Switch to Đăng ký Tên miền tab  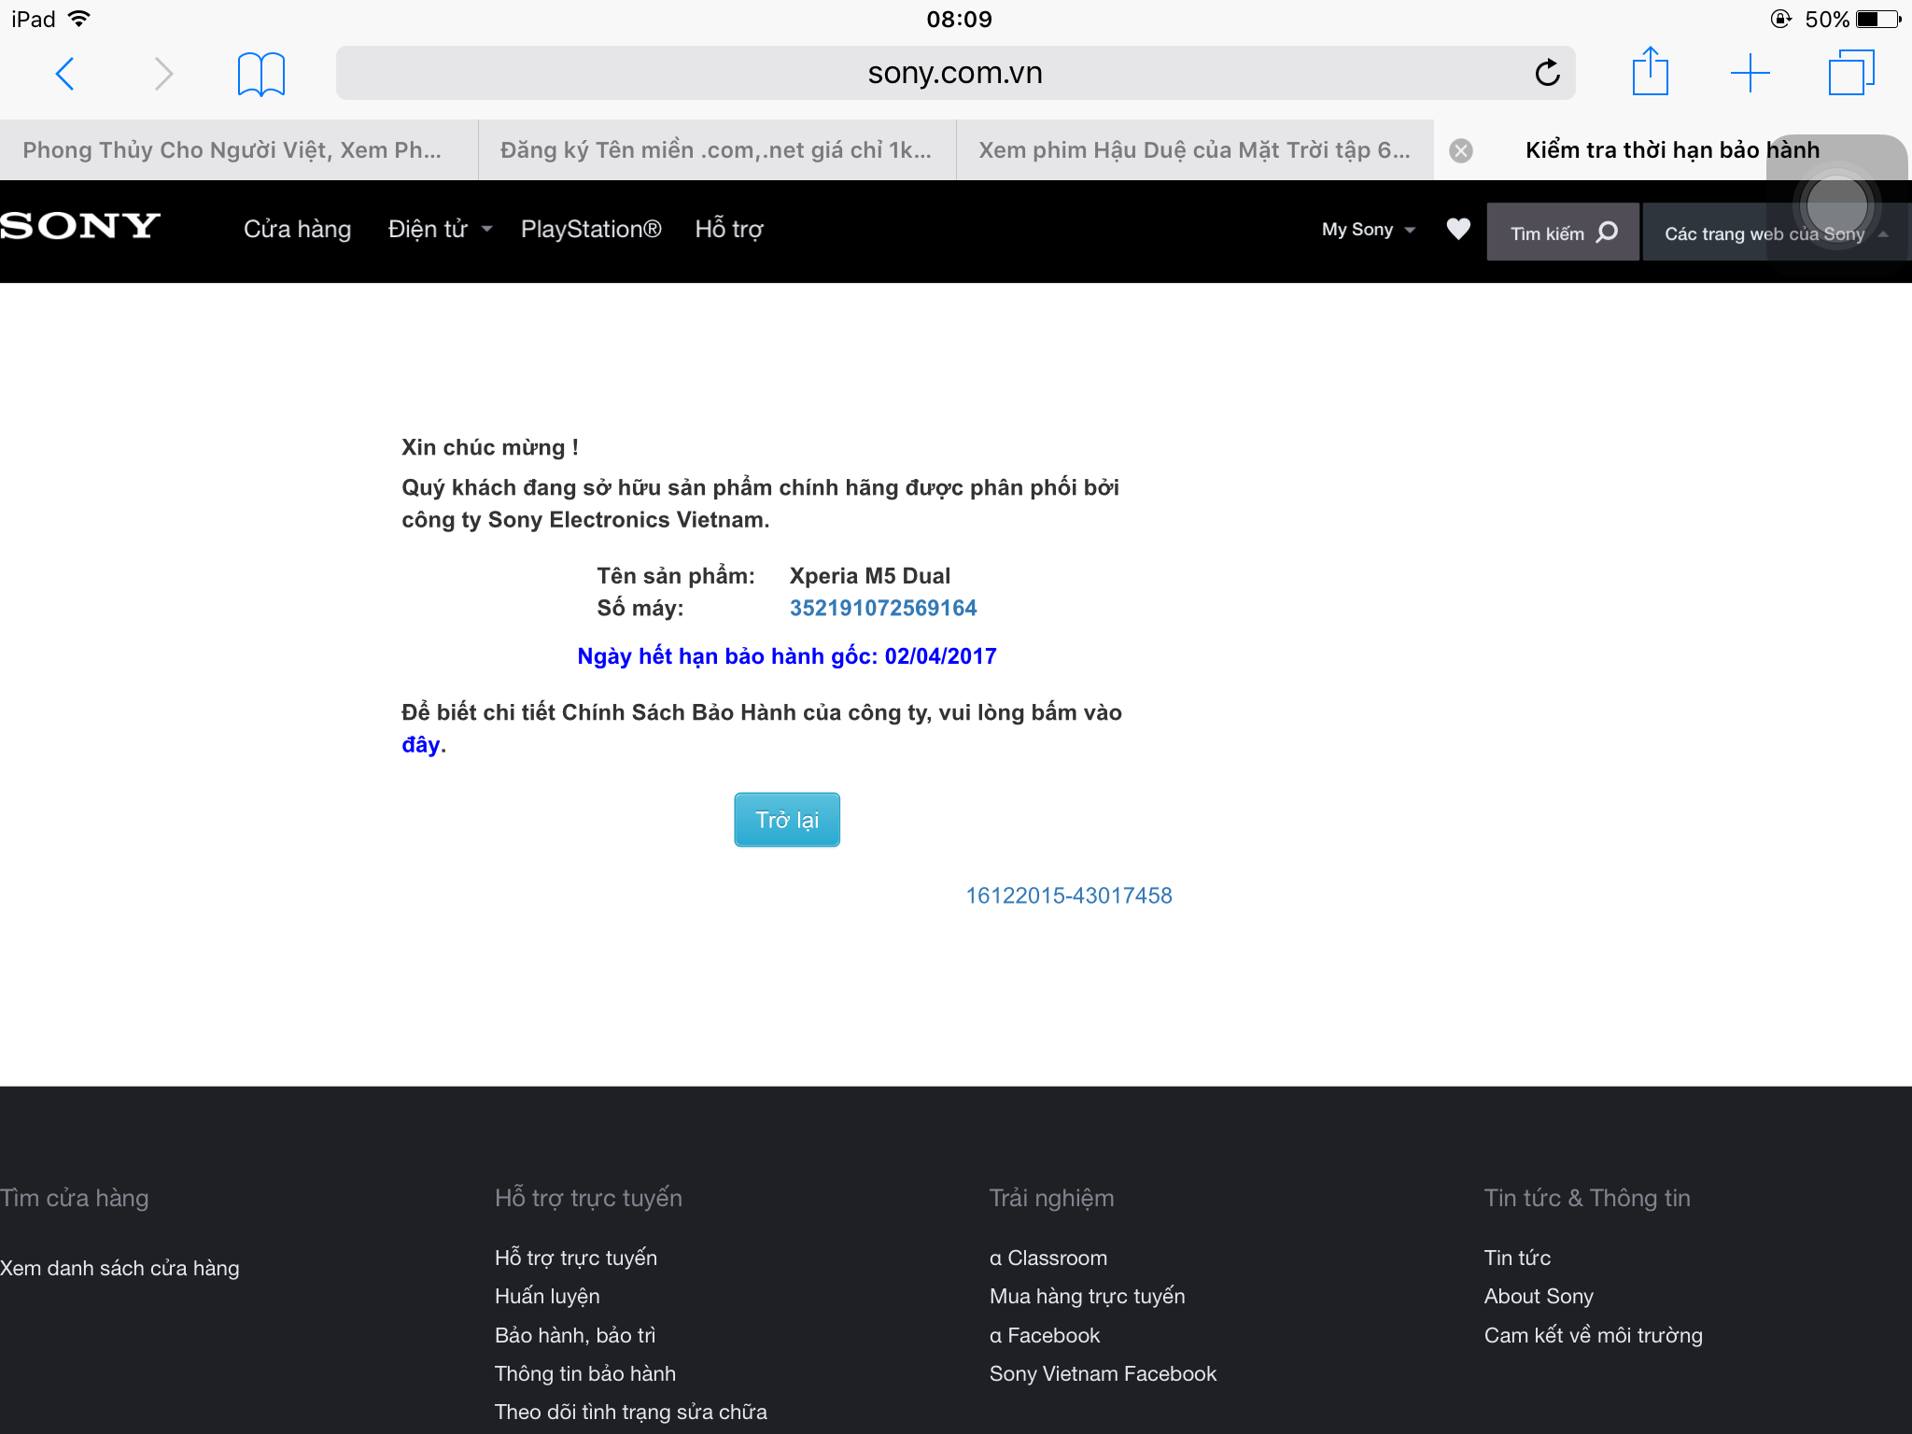tap(717, 150)
